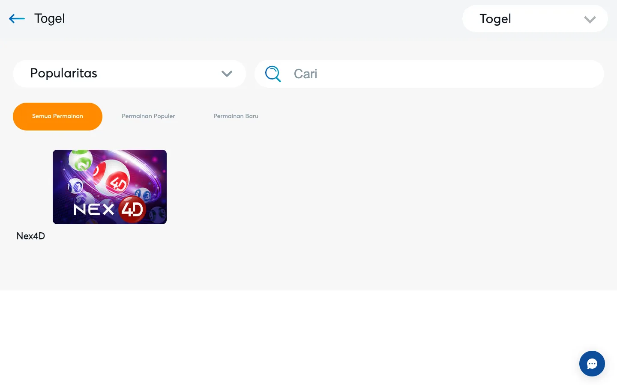Screen dimensions: 617x385
Task: Select the Semua Permainan tab
Action: (x=57, y=116)
